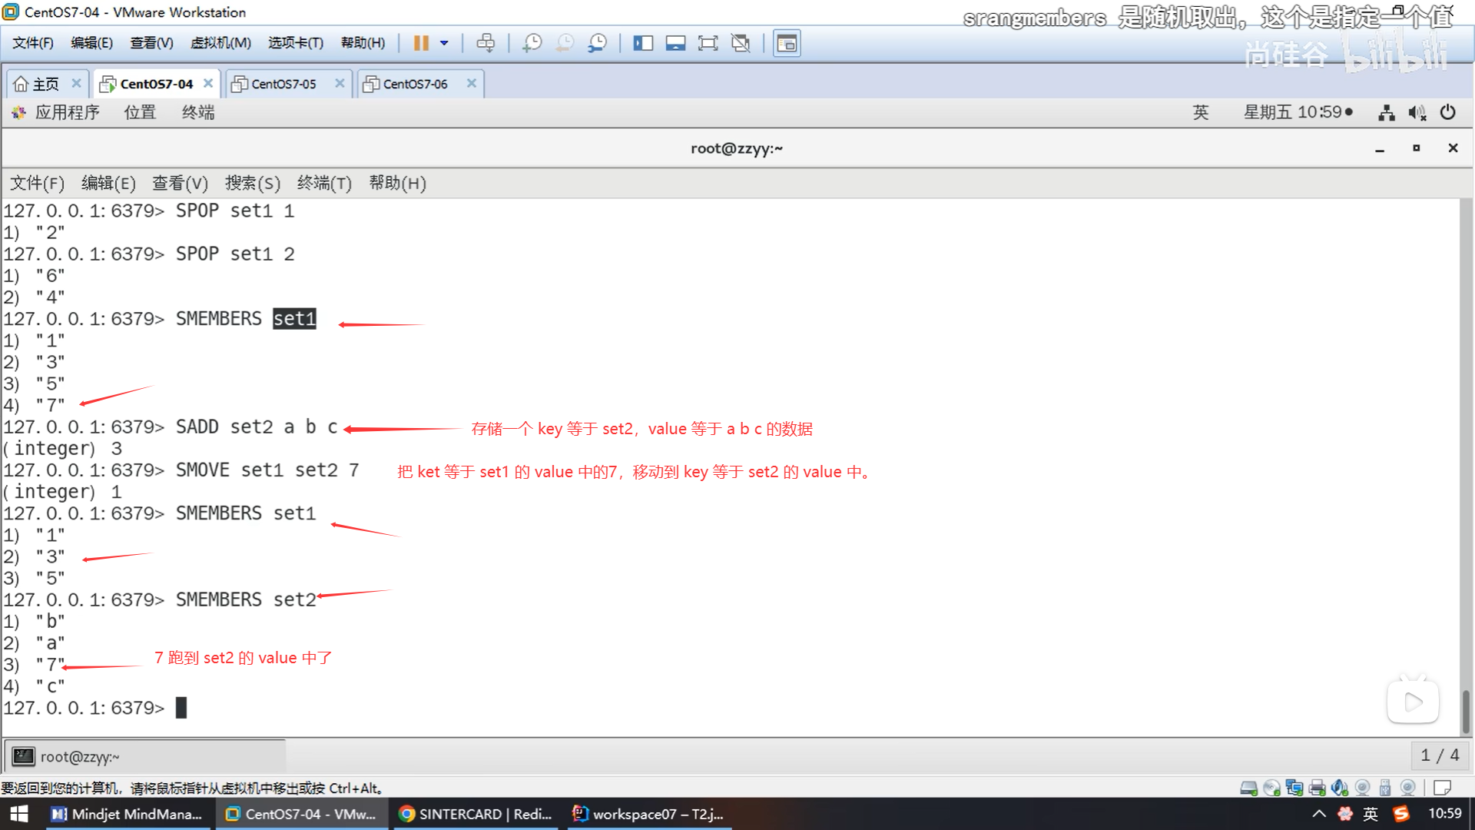The image size is (1475, 830).
Task: Open the snapshot manager
Action: click(x=597, y=43)
